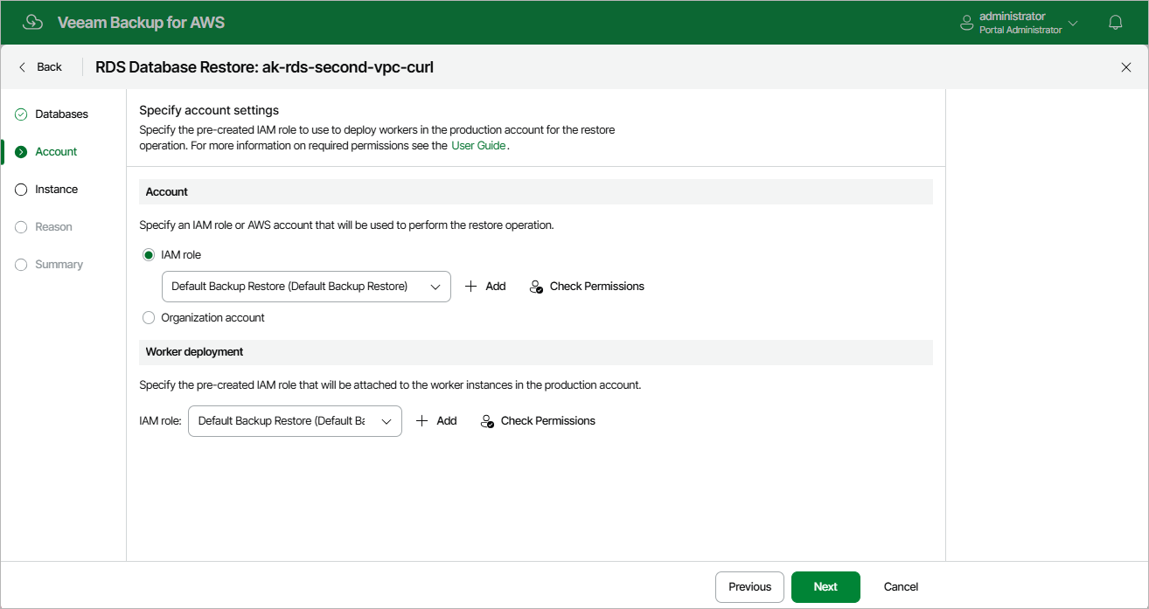Click the Veeam cloud logo icon

[x=32, y=23]
